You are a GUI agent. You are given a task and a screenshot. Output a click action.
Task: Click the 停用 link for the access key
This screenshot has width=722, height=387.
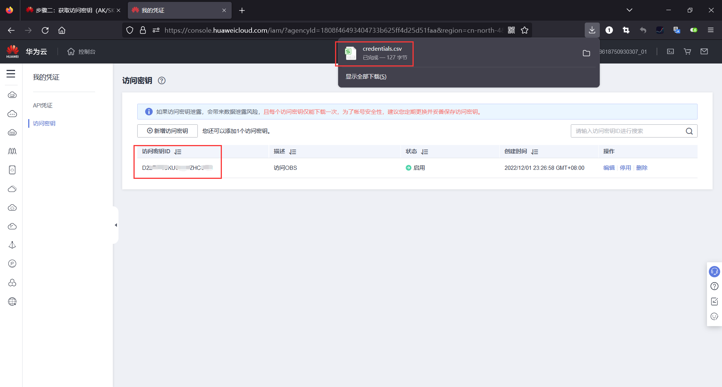click(625, 168)
